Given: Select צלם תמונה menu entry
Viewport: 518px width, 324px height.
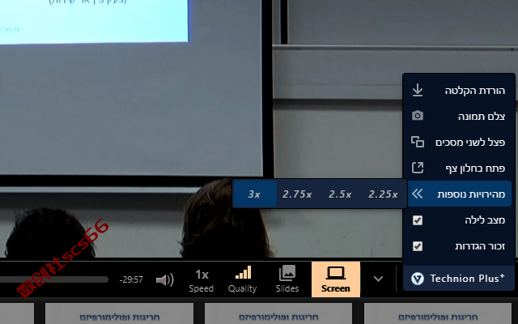Looking at the screenshot, I should [459, 116].
